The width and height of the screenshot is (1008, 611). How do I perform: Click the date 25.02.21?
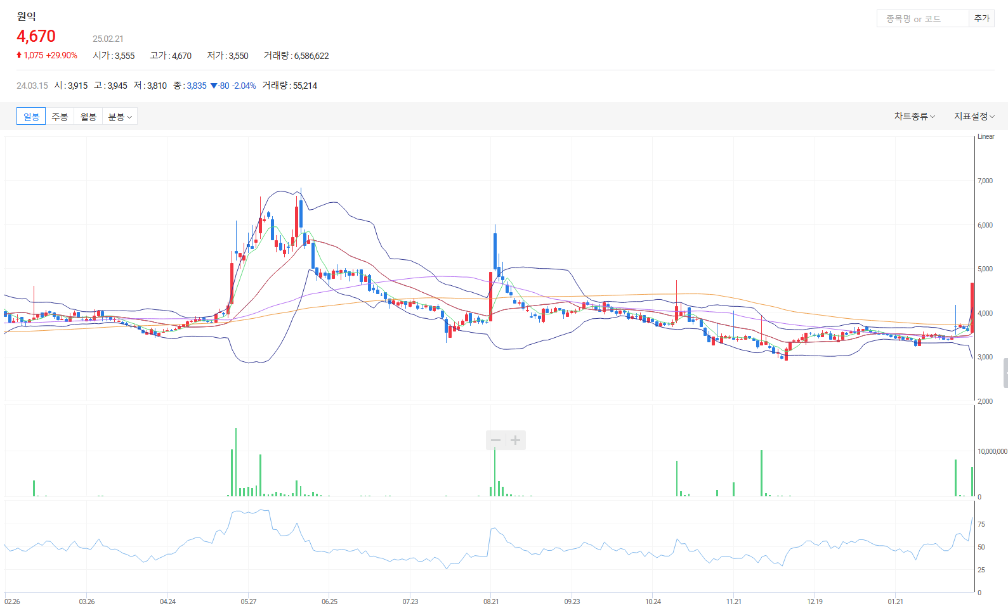(108, 39)
